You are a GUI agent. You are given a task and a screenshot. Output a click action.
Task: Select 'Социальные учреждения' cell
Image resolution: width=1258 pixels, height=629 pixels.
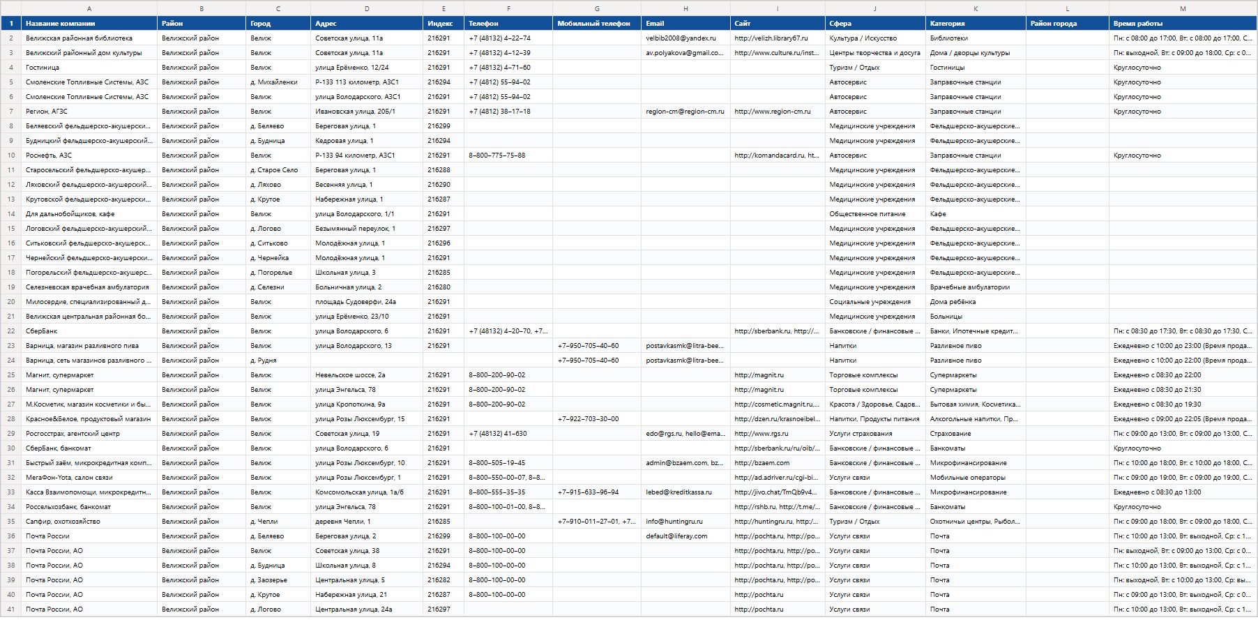[875, 302]
